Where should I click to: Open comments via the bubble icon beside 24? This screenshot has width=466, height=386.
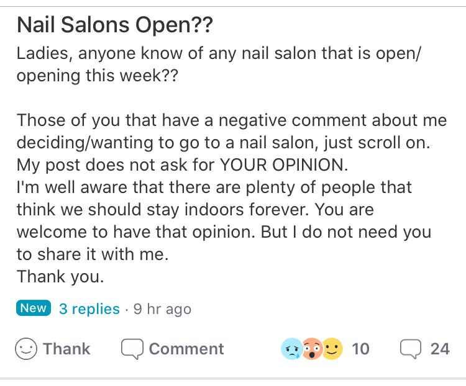coord(411,349)
